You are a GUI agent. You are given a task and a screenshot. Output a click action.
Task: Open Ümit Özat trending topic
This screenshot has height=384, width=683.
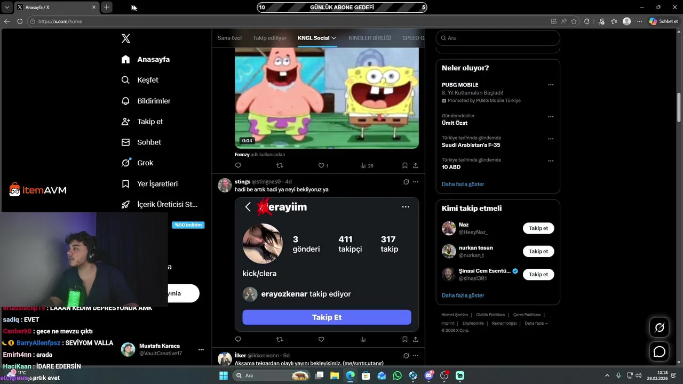coord(455,123)
